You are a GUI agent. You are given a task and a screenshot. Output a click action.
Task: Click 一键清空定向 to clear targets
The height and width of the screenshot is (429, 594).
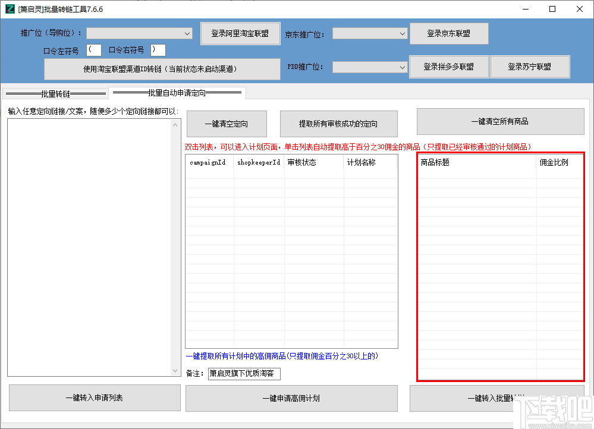pyautogui.click(x=226, y=124)
